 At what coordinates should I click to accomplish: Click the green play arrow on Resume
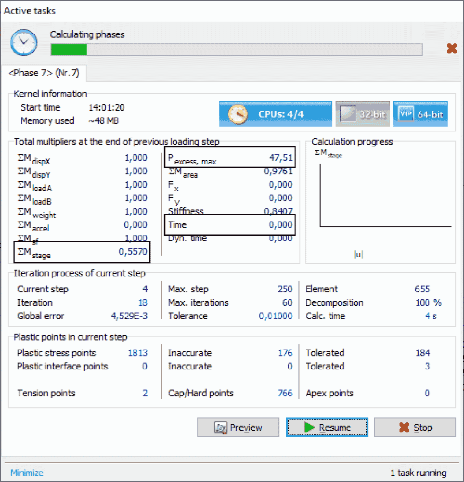point(309,427)
